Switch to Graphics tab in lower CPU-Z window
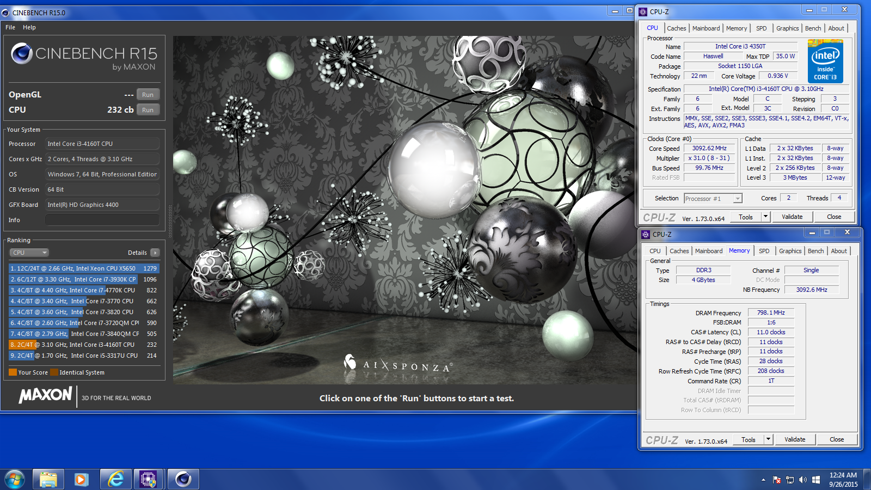This screenshot has width=871, height=490. tap(790, 251)
